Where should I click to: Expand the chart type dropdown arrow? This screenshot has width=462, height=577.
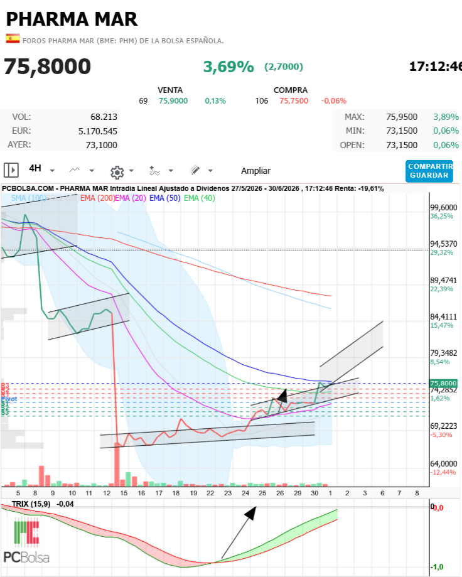(x=92, y=171)
